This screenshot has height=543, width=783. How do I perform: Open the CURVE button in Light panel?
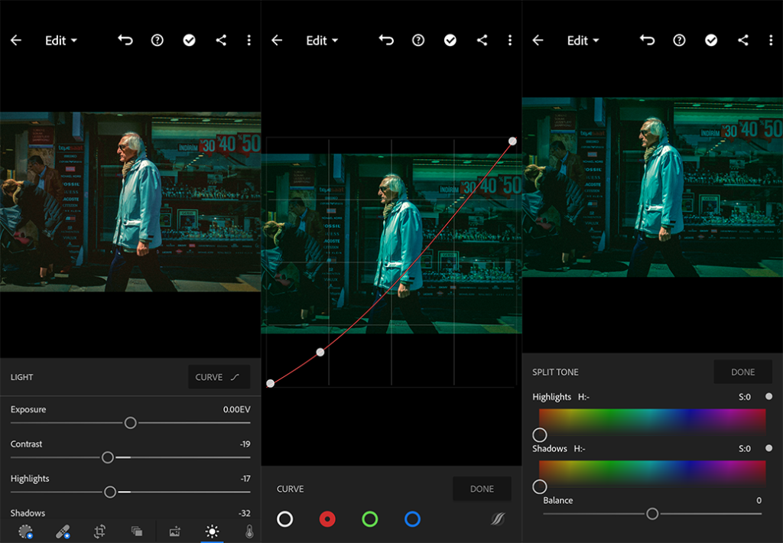coord(219,377)
